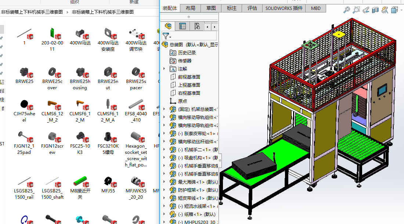Select 右视基准面 plane
Image resolution: width=404 pixels, height=224 pixels.
point(185,93)
